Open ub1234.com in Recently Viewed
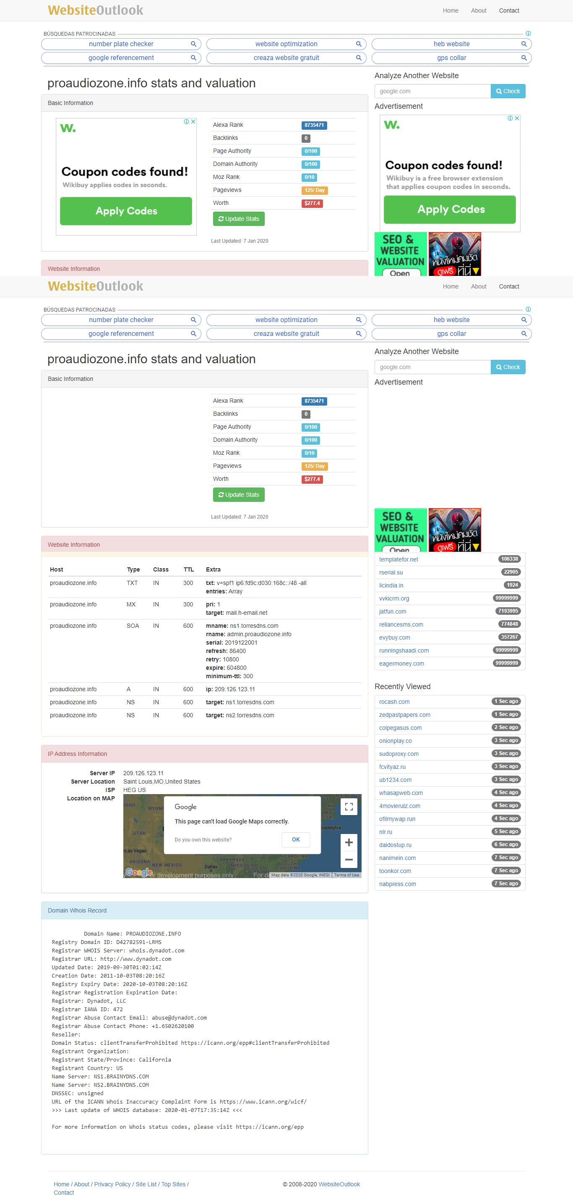The height and width of the screenshot is (1201, 573). point(395,780)
